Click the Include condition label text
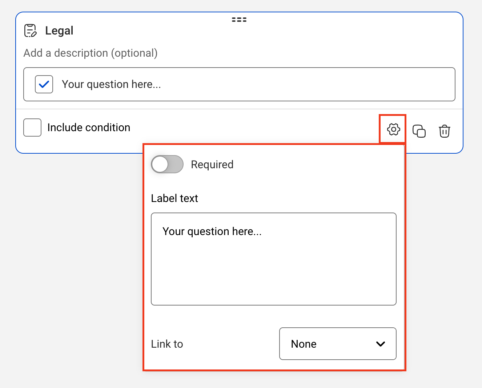 tap(89, 128)
